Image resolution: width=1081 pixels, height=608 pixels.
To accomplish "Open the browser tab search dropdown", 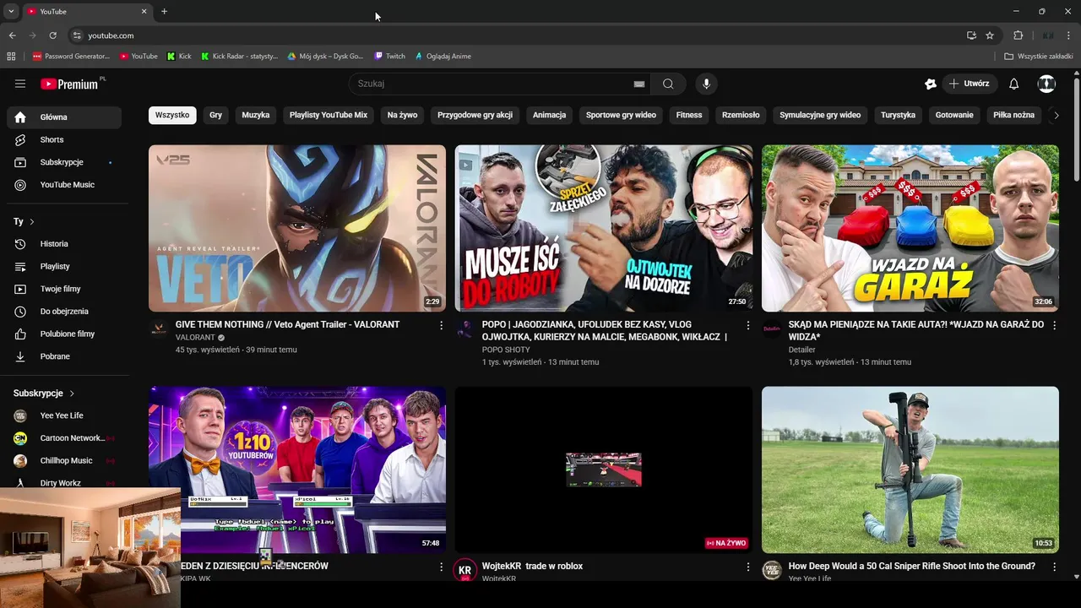I will [11, 12].
